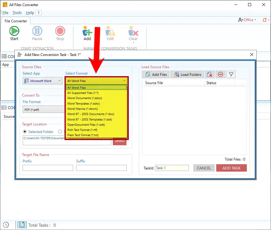Choose Word 97 - 2003 Templates (*.dot)
271x230 pixels.
tap(96, 119)
